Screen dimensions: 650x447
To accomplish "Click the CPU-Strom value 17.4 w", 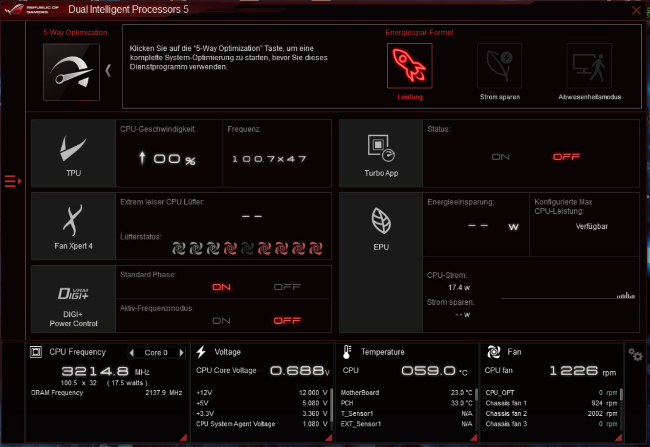I will [x=459, y=288].
